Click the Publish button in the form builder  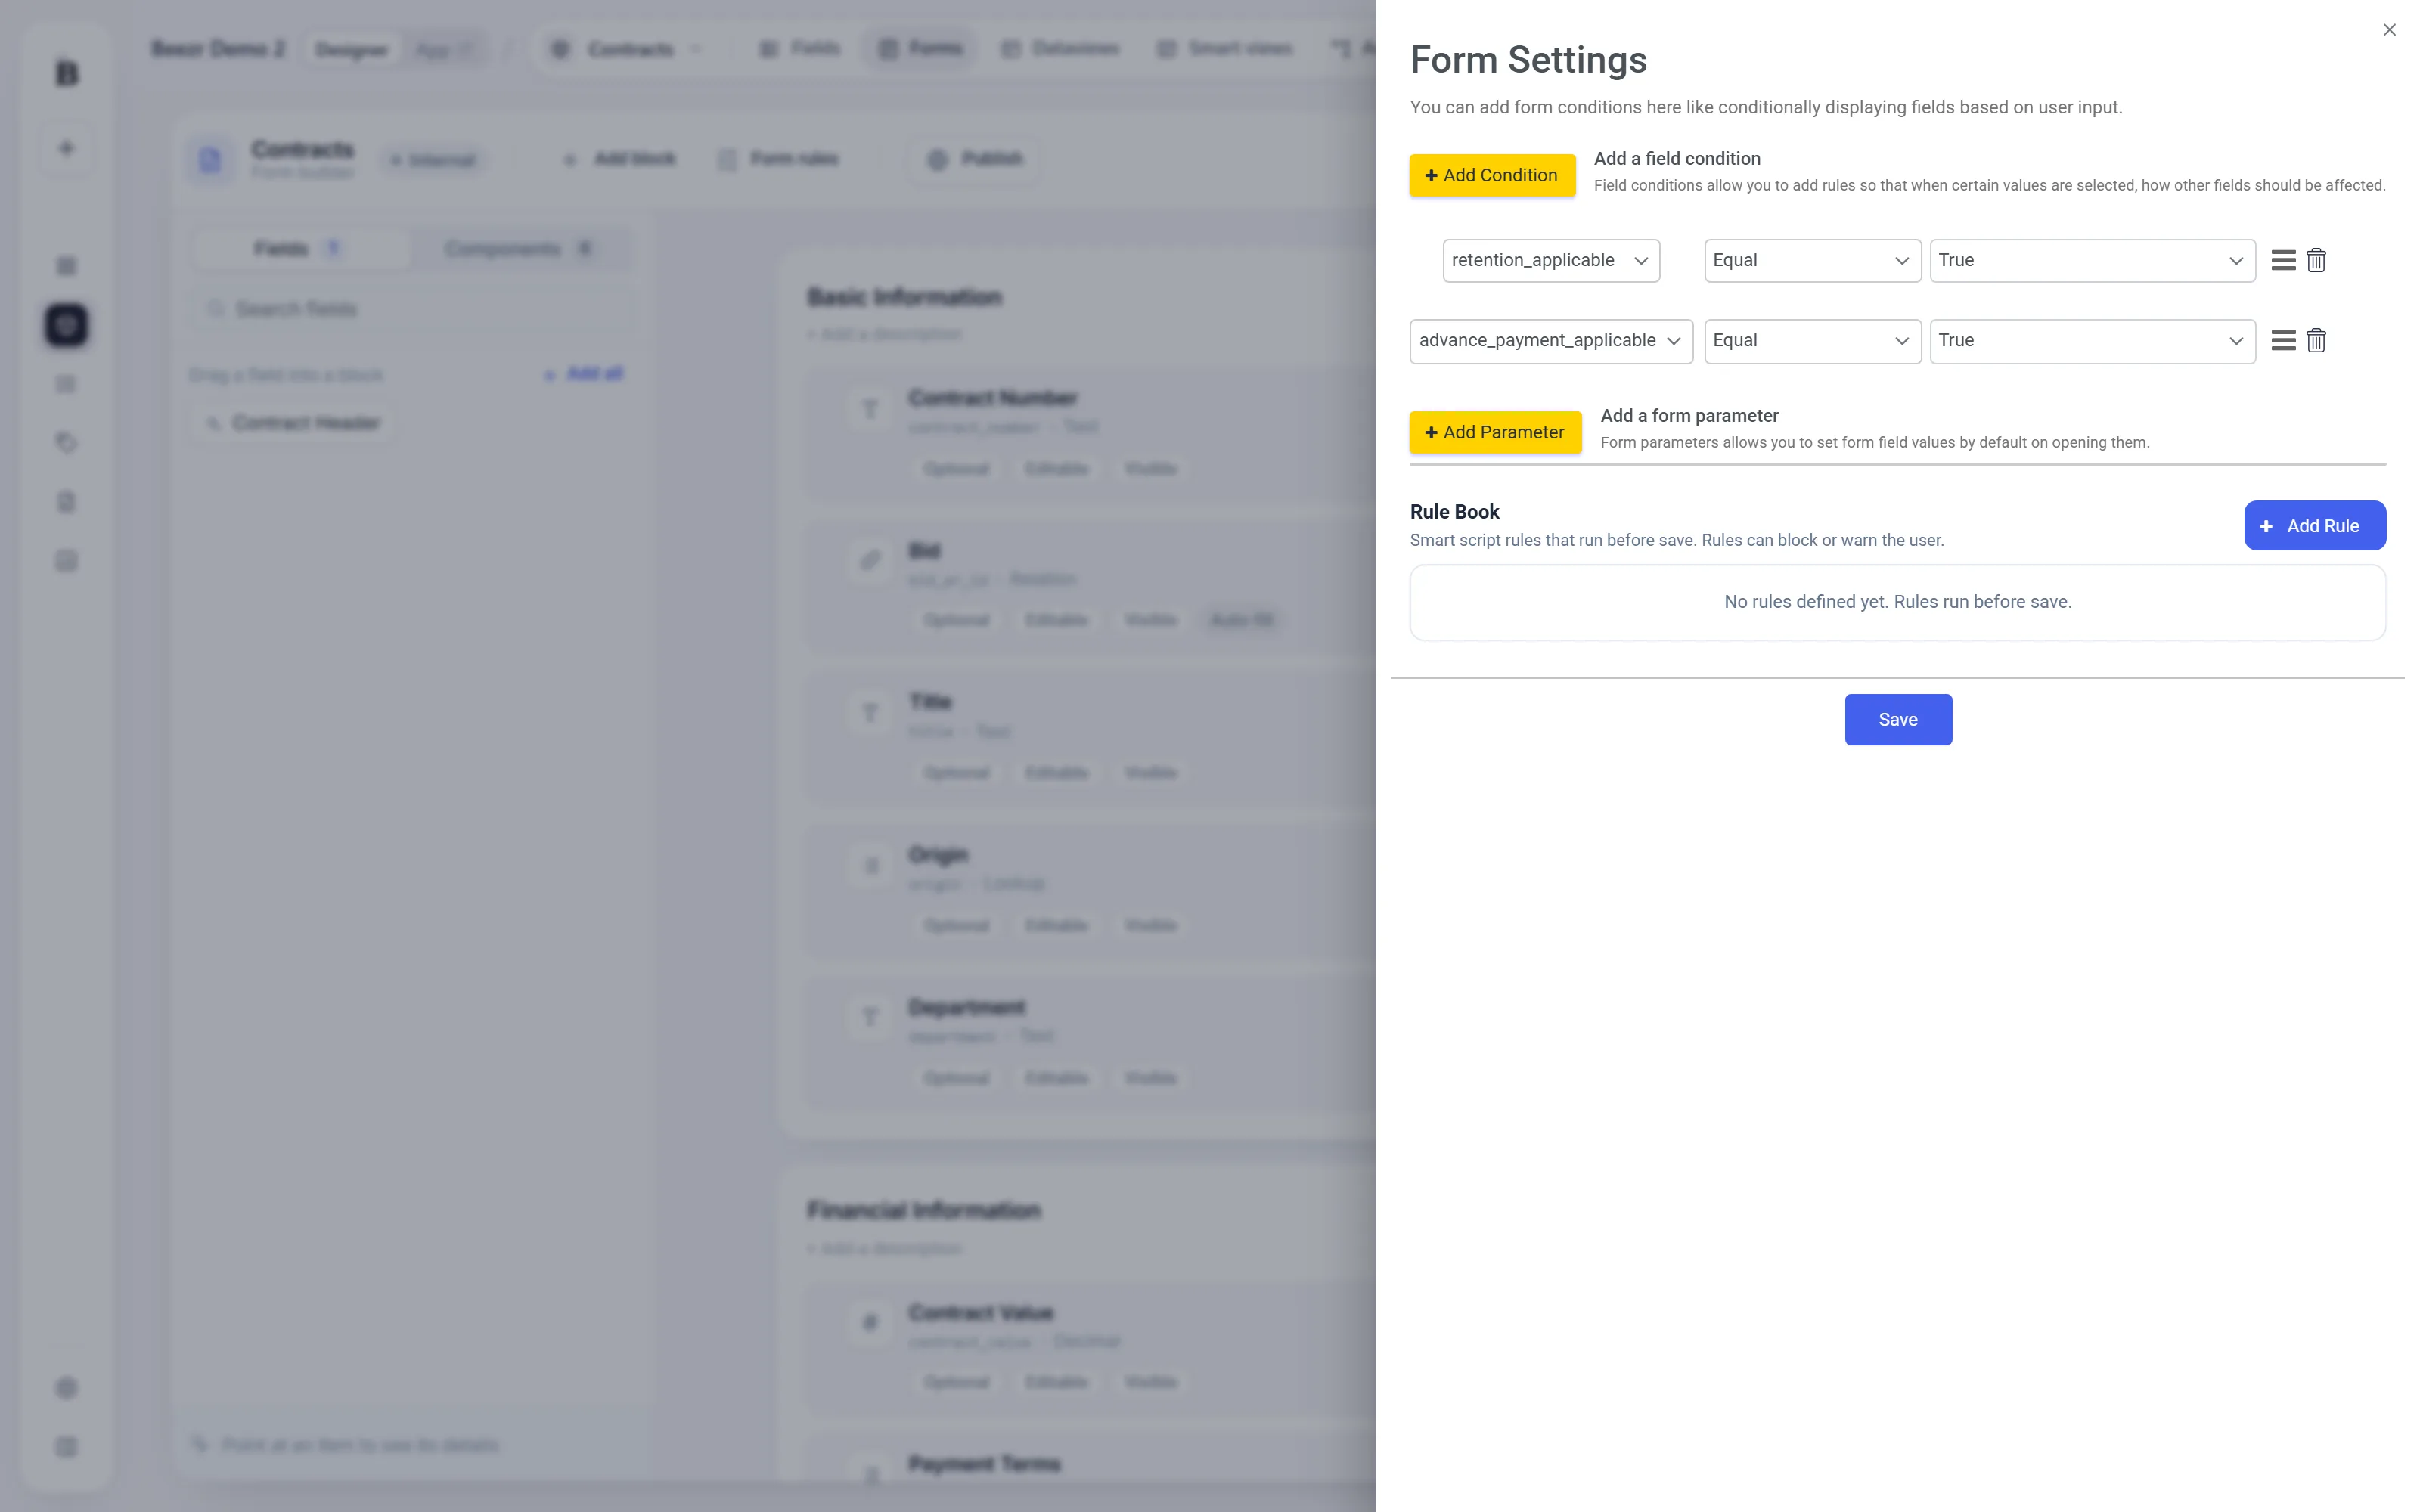(x=975, y=159)
